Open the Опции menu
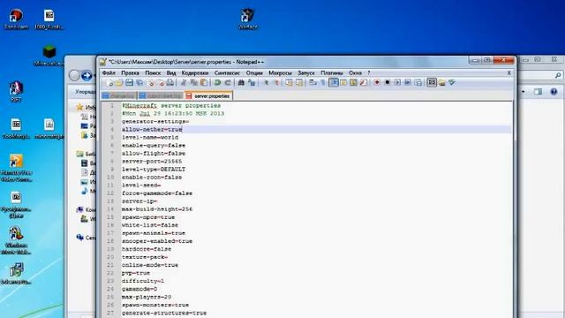 tap(254, 72)
